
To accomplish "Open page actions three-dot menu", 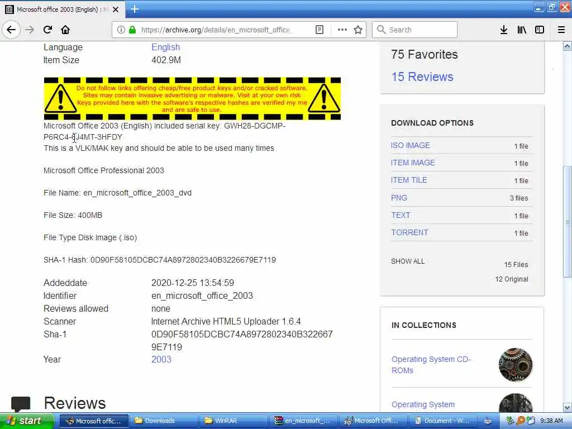I will pyautogui.click(x=342, y=30).
